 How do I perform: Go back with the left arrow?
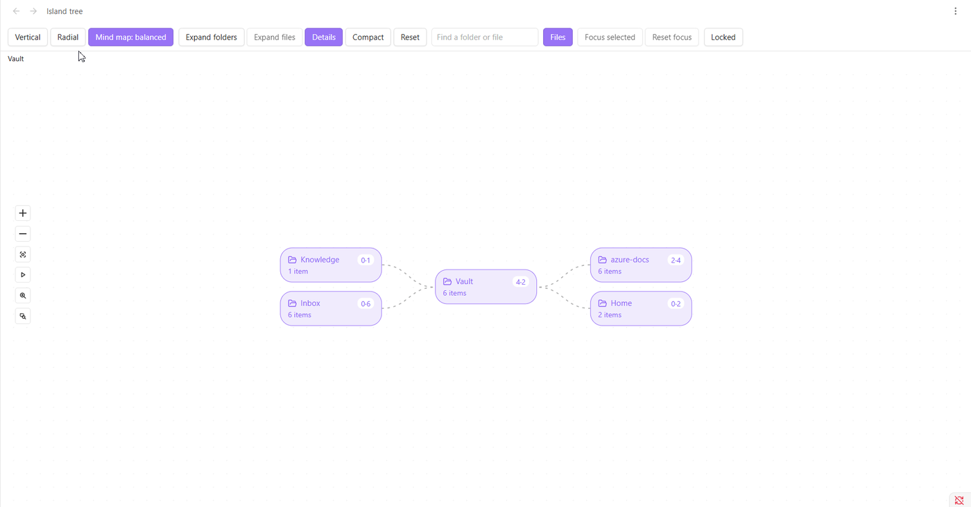pyautogui.click(x=17, y=11)
